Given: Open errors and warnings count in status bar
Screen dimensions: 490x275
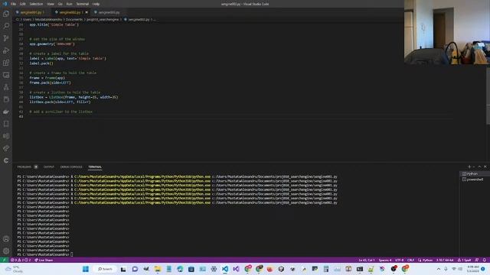Looking at the screenshot, I should (21, 260).
